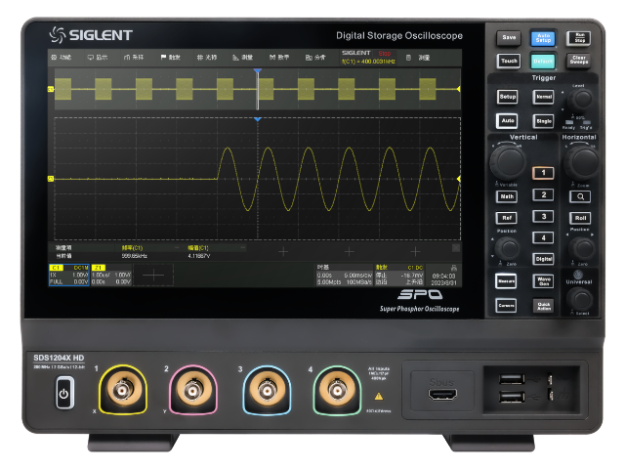Toggle channel 3 hardware button
Image resolution: width=625 pixels, height=469 pixels.
(x=543, y=216)
